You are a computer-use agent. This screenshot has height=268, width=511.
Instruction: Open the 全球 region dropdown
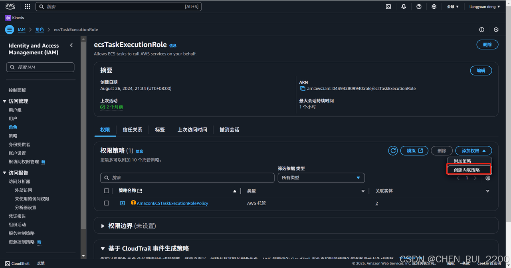(x=453, y=6)
